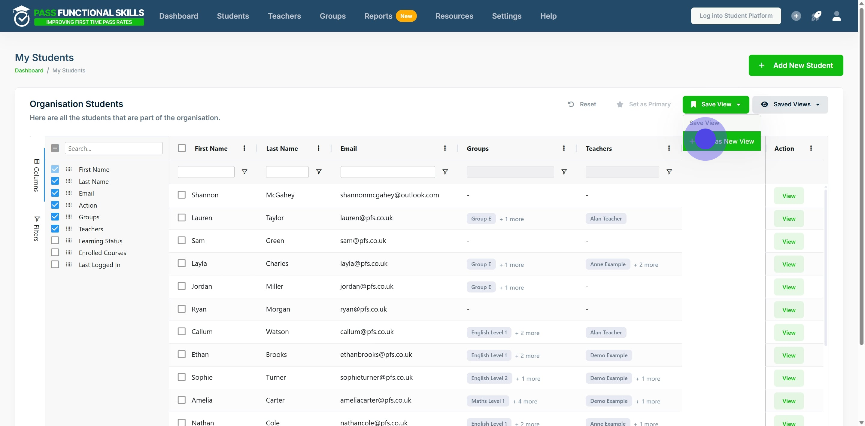
Task: Click the bookmark icon on Save View
Action: [694, 104]
